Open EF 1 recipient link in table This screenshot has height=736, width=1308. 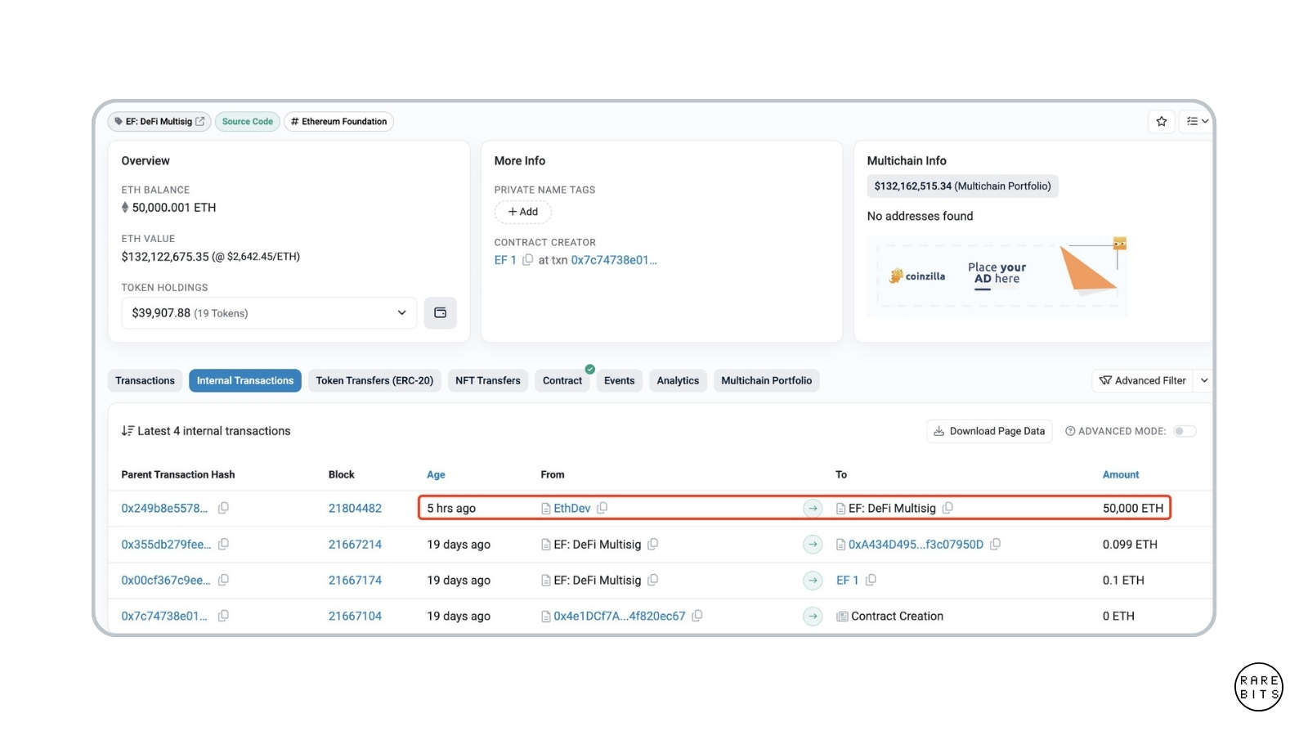pyautogui.click(x=847, y=581)
